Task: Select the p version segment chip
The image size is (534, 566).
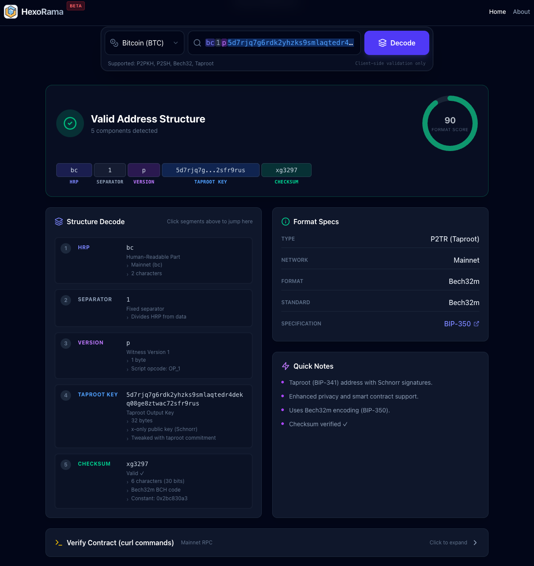Action: 144,170
